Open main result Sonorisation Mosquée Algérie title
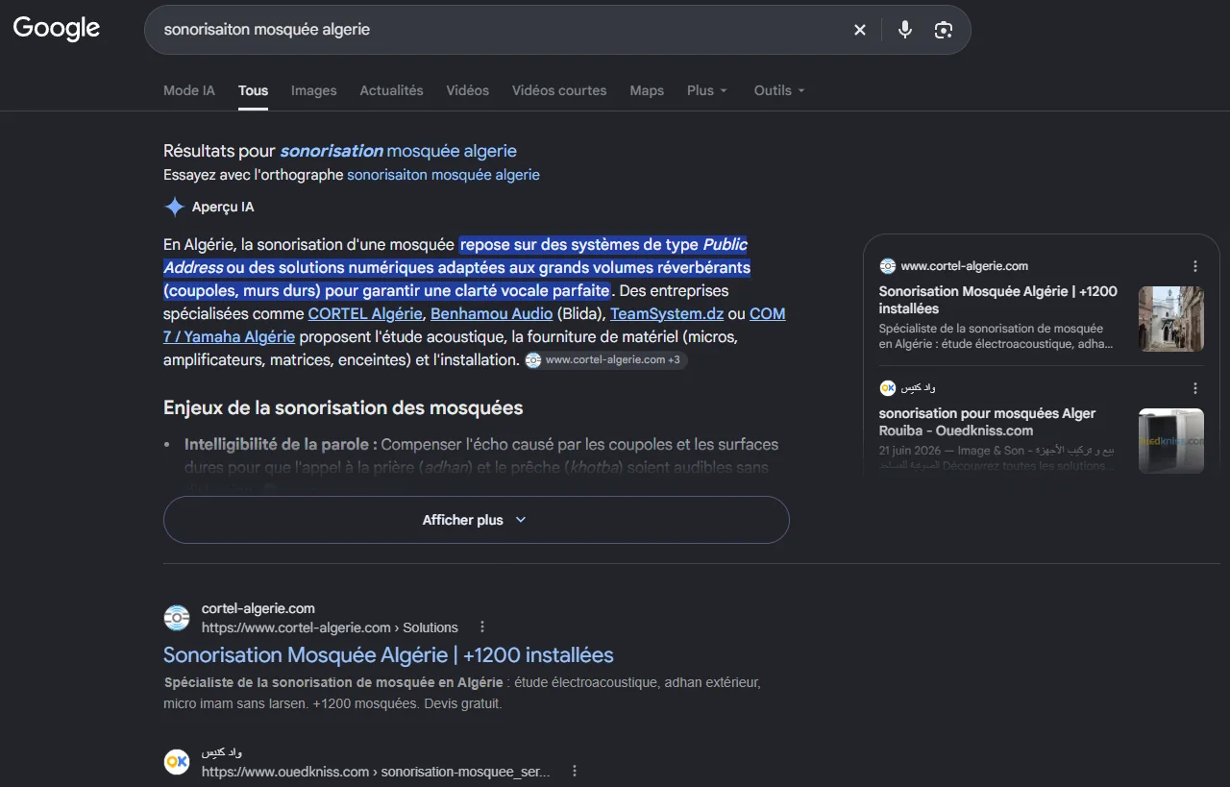This screenshot has width=1230, height=787. tap(388, 655)
